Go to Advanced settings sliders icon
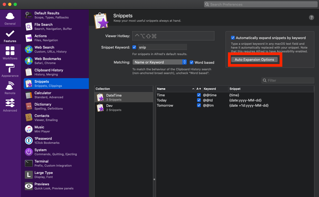Viewport: 319px width, 197px height. pyautogui.click(x=10, y=103)
